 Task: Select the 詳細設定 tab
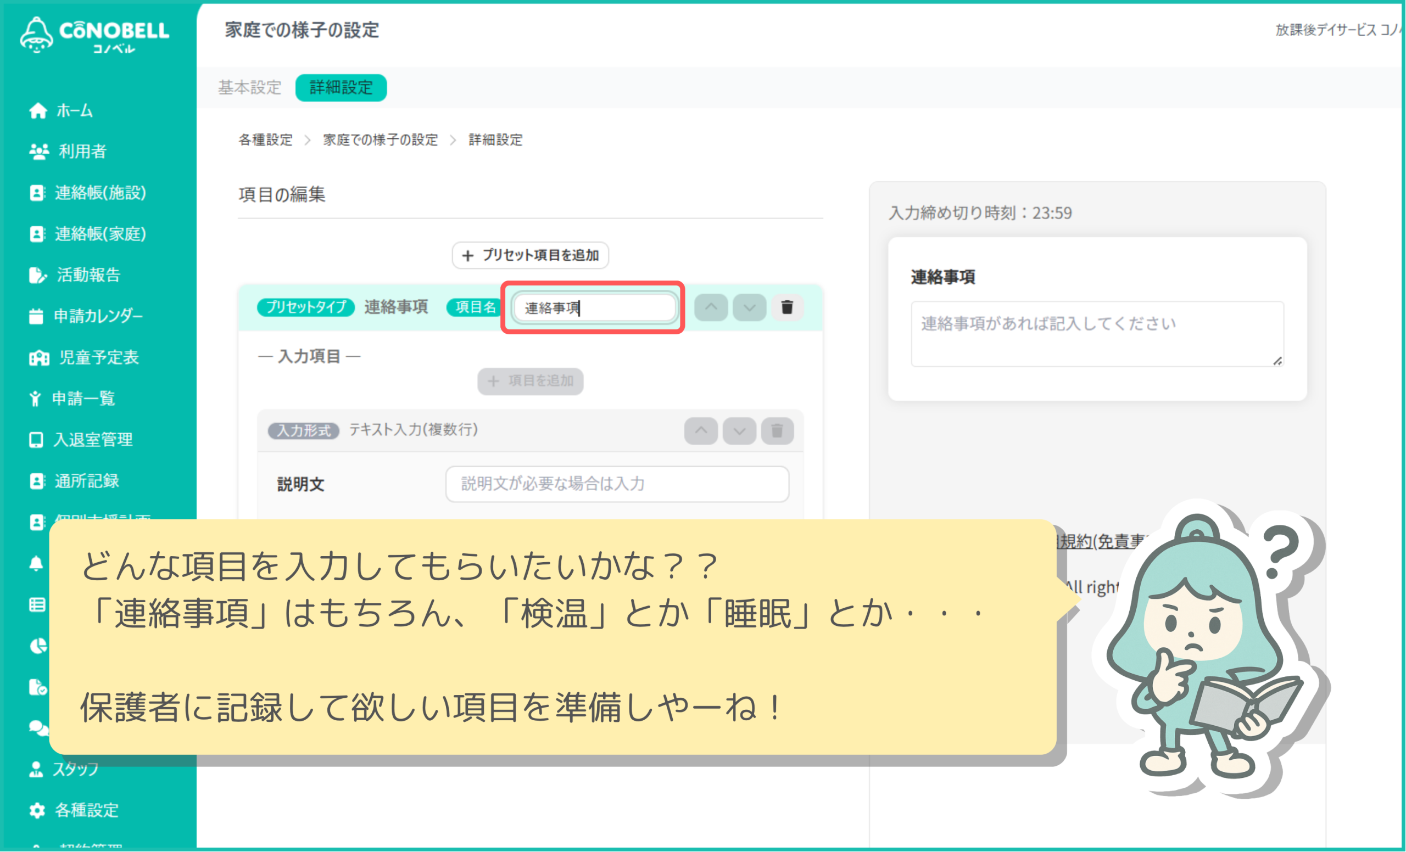pyautogui.click(x=341, y=88)
